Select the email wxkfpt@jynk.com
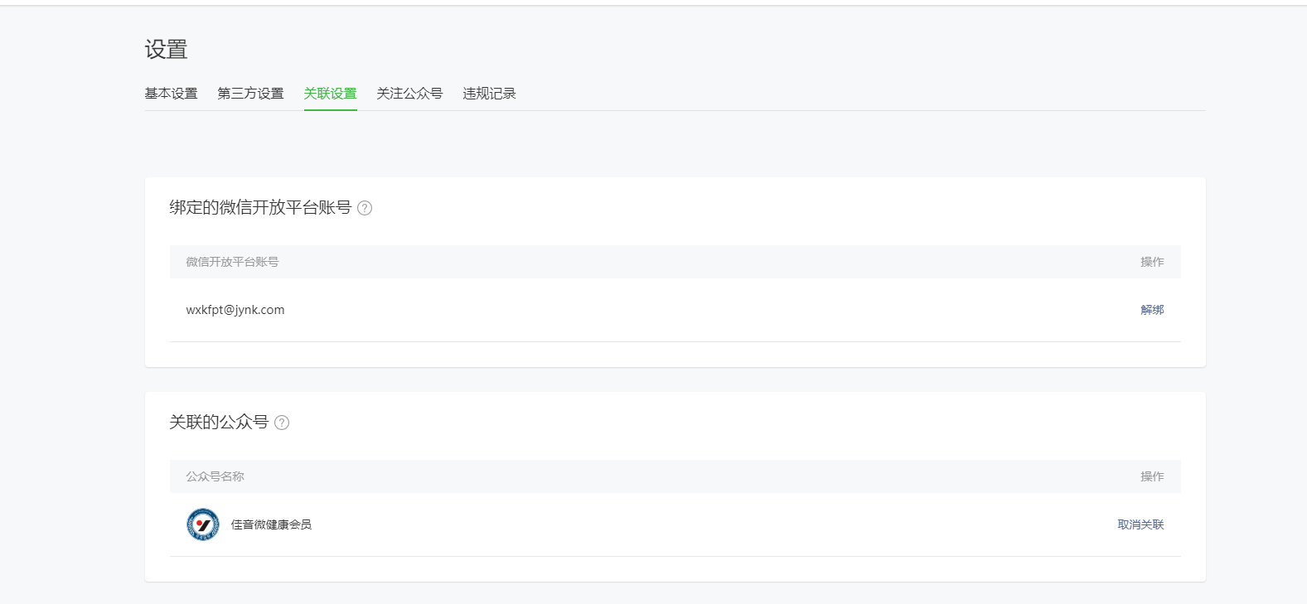 235,310
